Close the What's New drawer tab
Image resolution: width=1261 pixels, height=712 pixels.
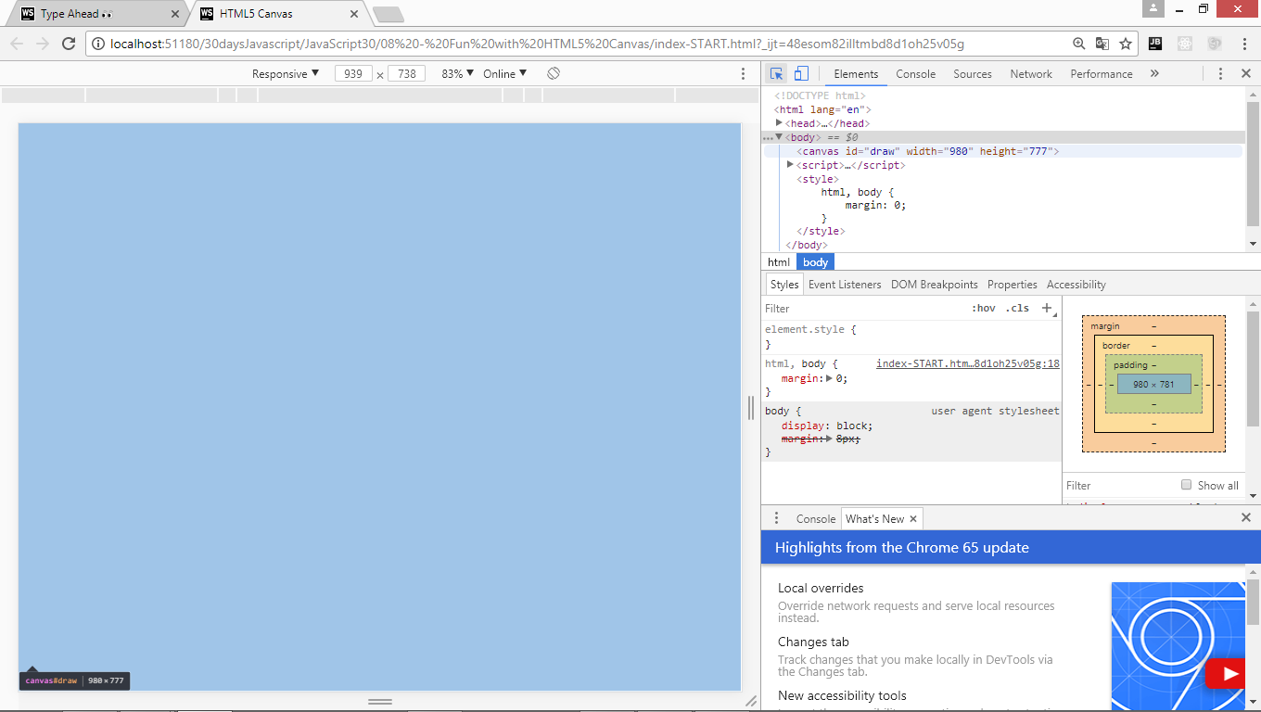click(912, 518)
